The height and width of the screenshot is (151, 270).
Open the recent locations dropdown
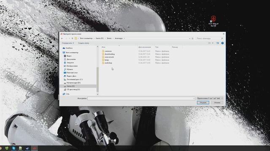[x=70, y=38]
